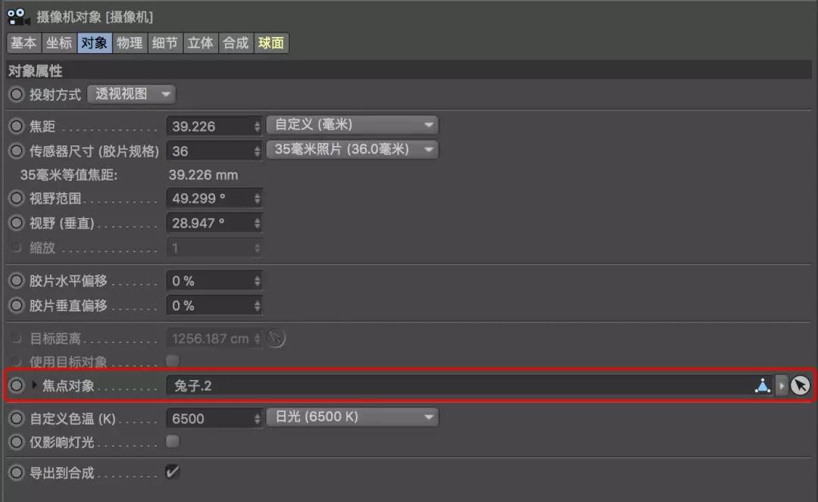Open the 立体 tab
Viewport: 818px width, 502px height.
point(201,42)
